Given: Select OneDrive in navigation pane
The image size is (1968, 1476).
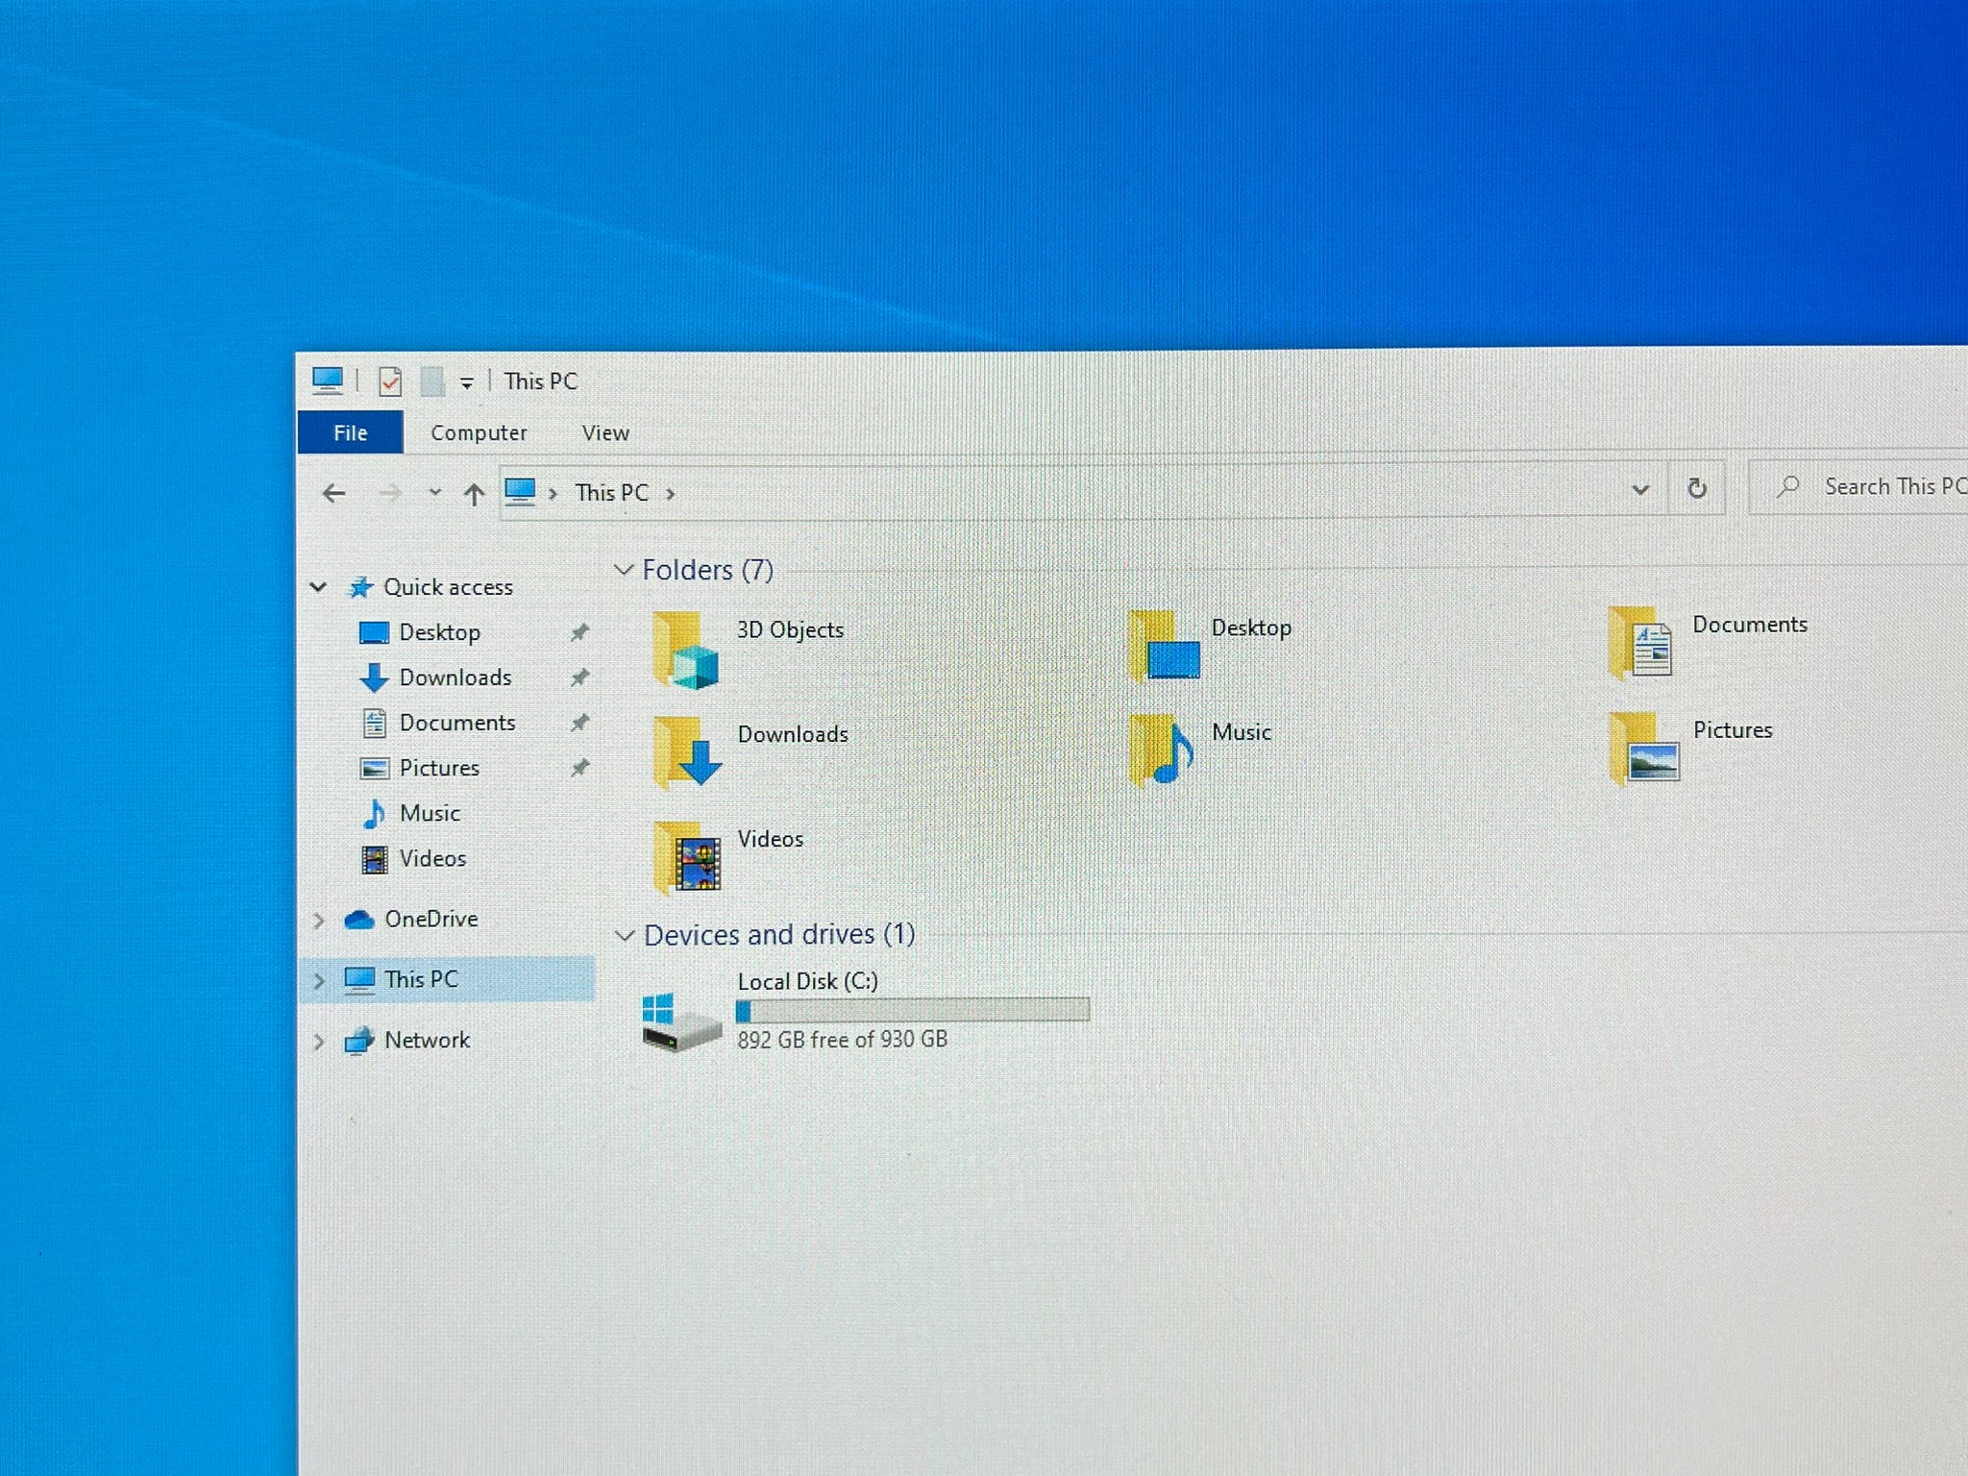Looking at the screenshot, I should point(431,919).
